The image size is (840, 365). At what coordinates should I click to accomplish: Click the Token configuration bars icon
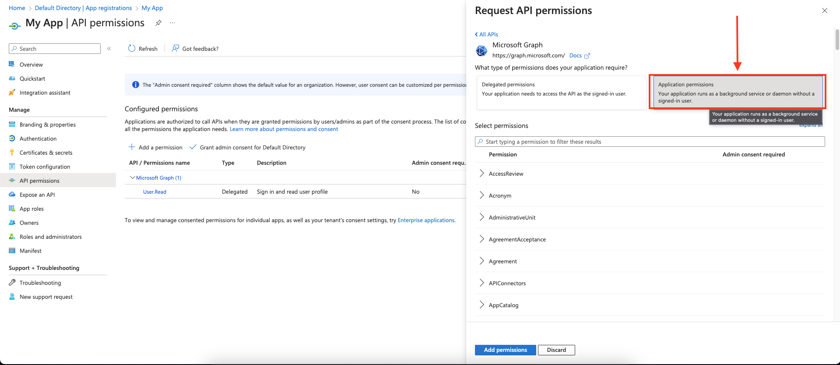[12, 167]
